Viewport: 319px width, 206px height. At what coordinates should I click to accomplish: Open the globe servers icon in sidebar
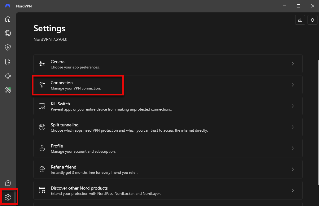click(8, 33)
